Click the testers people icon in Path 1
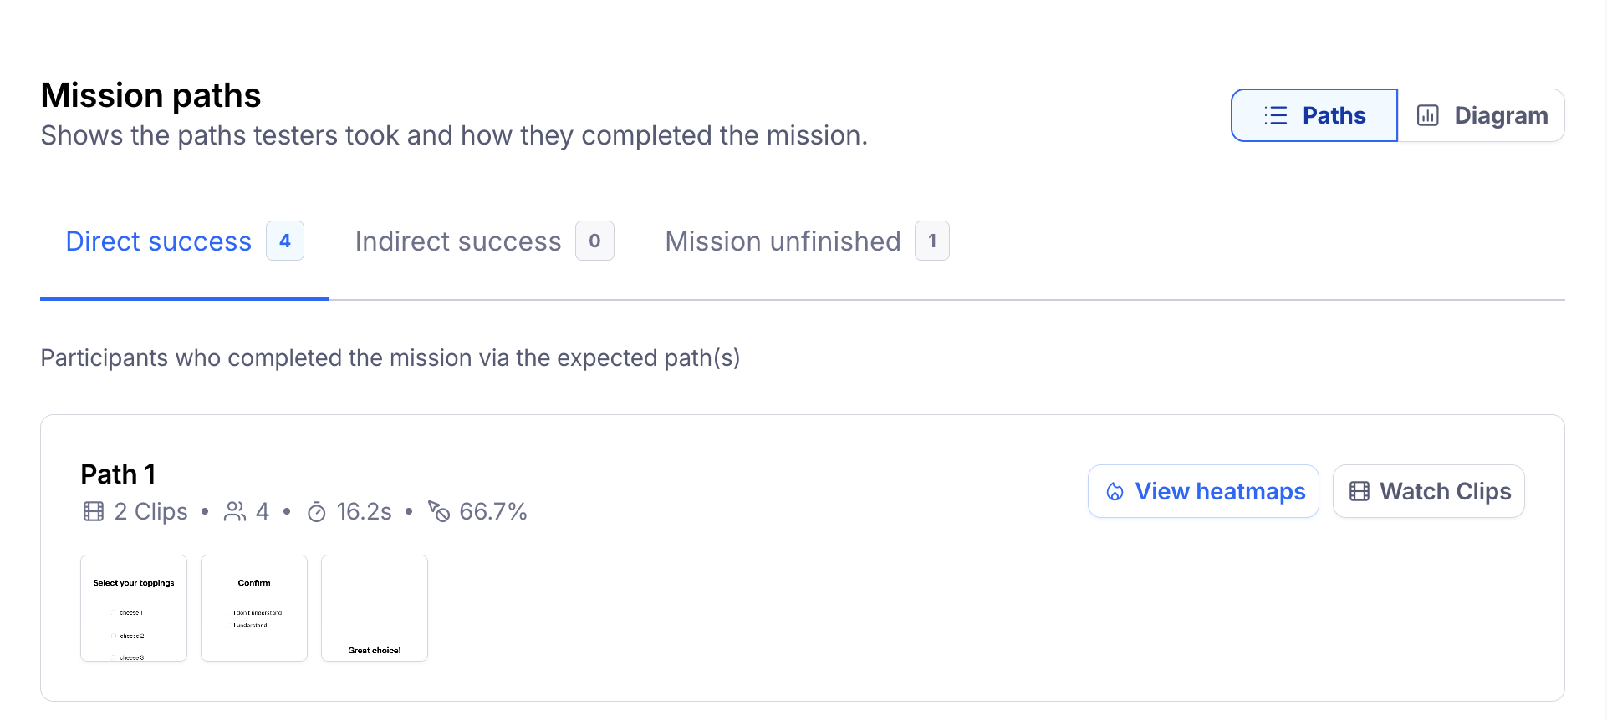Viewport: 1607px width, 720px height. click(235, 511)
